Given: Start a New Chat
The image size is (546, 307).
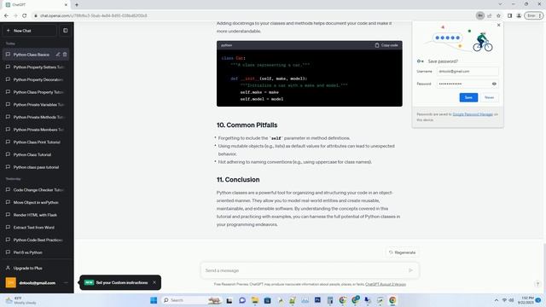Looking at the screenshot, I should (30, 31).
